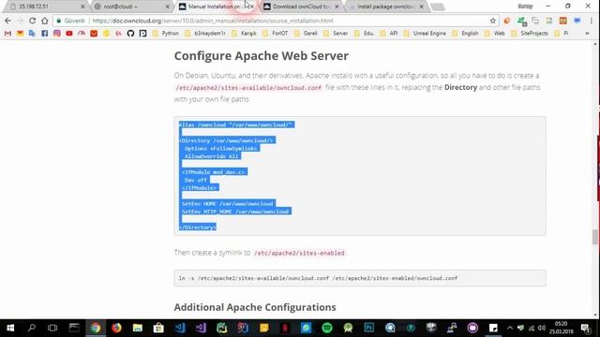The height and width of the screenshot is (337, 600).
Task: Open the SiteProjects bookmarks folder
Action: 530,34
